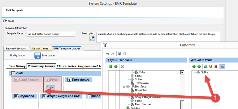
Task: Expand the Pulse block
Action: coord(48,80)
